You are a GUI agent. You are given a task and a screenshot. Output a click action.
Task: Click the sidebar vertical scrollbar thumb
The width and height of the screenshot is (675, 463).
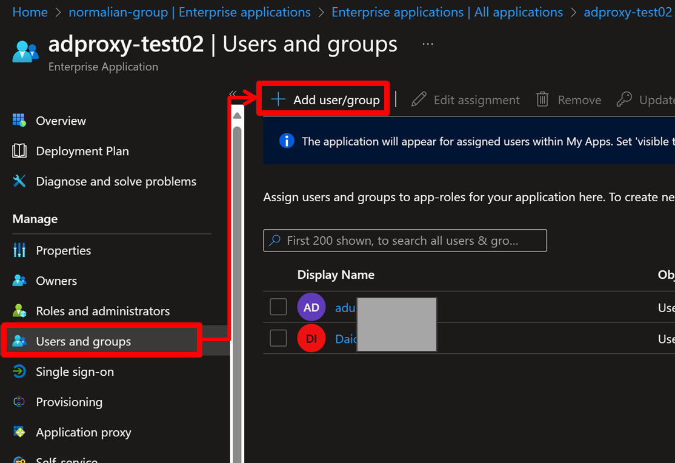click(x=237, y=295)
